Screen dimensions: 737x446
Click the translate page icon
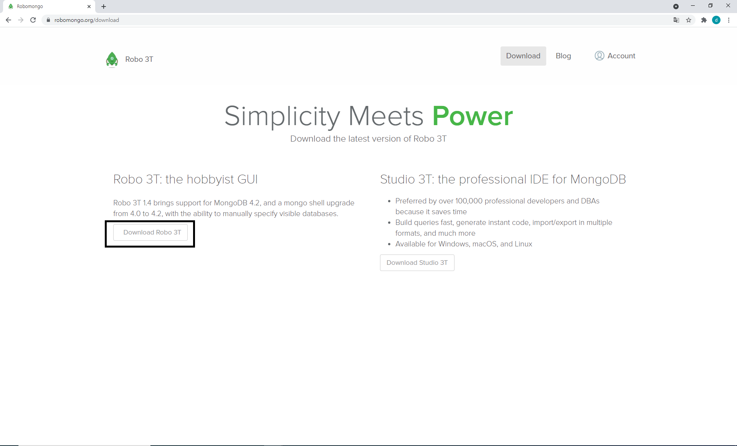pos(676,20)
